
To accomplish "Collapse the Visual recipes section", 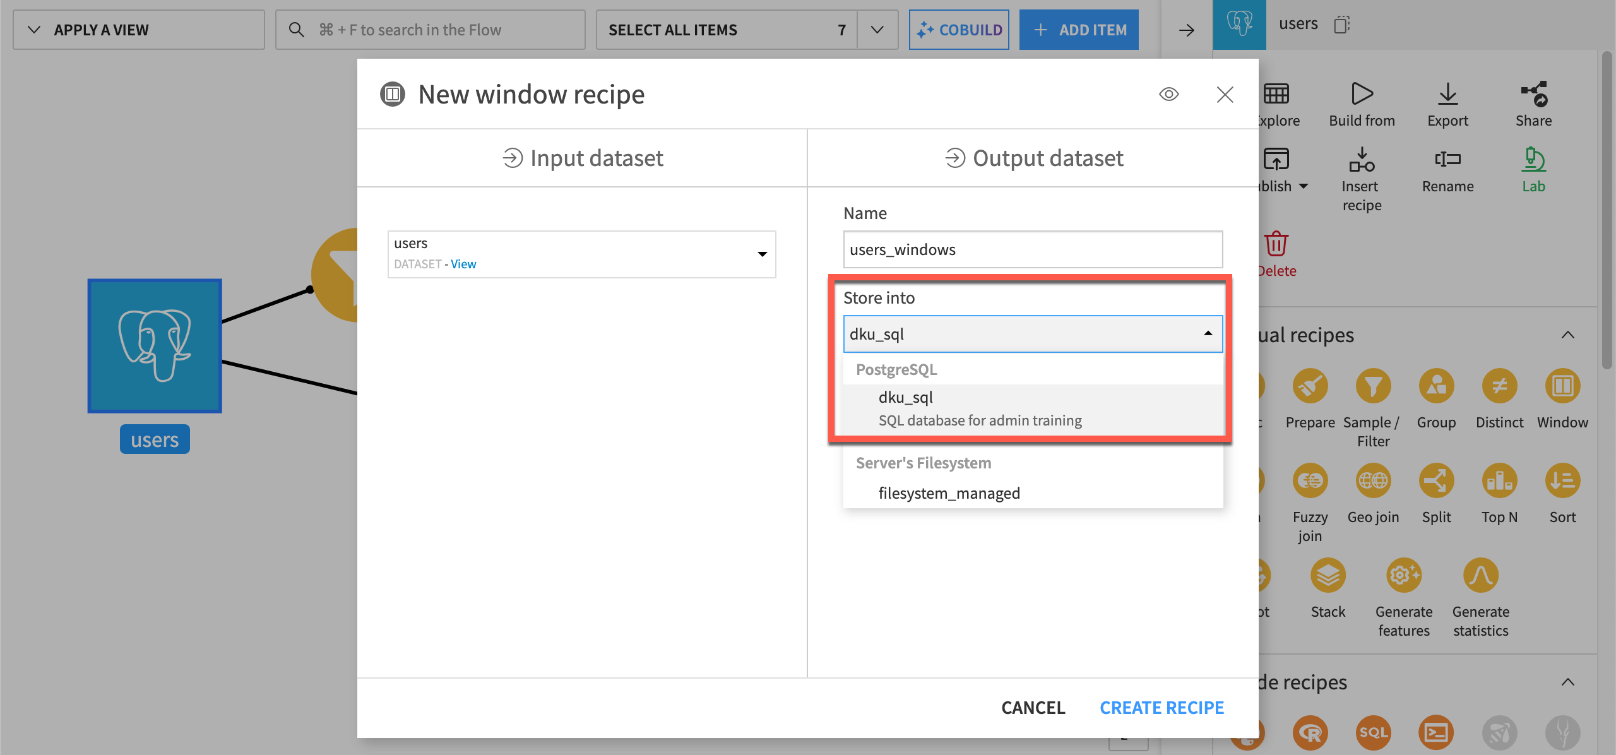I will pyautogui.click(x=1568, y=335).
